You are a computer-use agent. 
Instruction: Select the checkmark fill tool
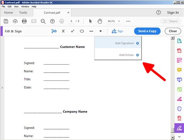click(73, 31)
